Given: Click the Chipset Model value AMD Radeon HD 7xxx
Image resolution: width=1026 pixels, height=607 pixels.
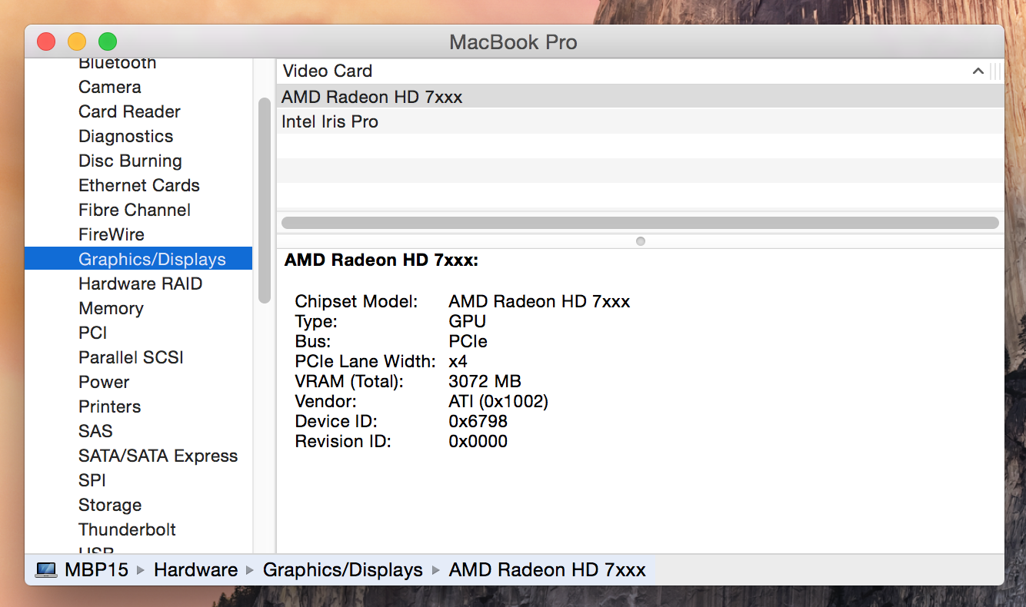Looking at the screenshot, I should click(x=539, y=301).
